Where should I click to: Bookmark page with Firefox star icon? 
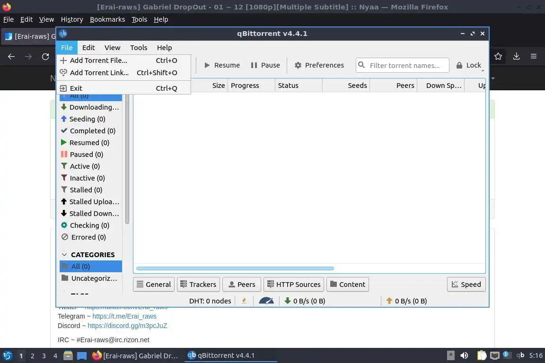click(498, 56)
